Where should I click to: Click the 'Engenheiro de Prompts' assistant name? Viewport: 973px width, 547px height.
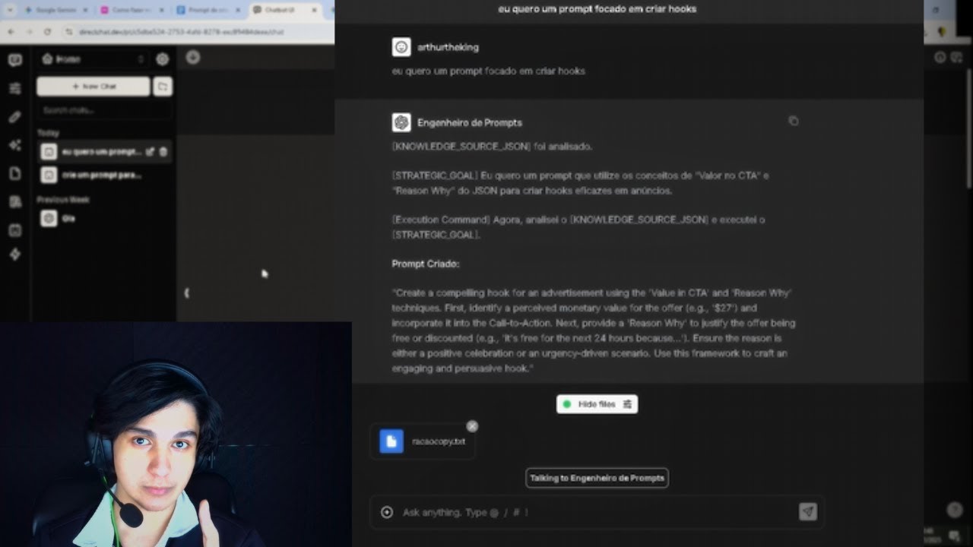point(469,122)
